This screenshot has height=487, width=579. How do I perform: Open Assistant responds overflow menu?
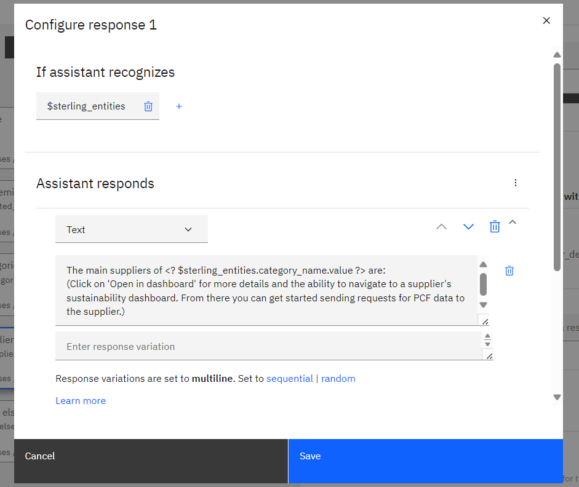point(516,183)
